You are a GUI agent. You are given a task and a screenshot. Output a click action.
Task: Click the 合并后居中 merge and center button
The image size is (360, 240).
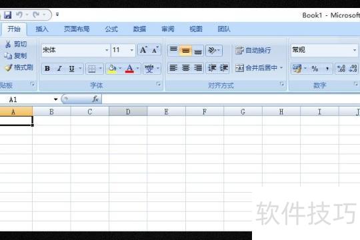(x=256, y=68)
